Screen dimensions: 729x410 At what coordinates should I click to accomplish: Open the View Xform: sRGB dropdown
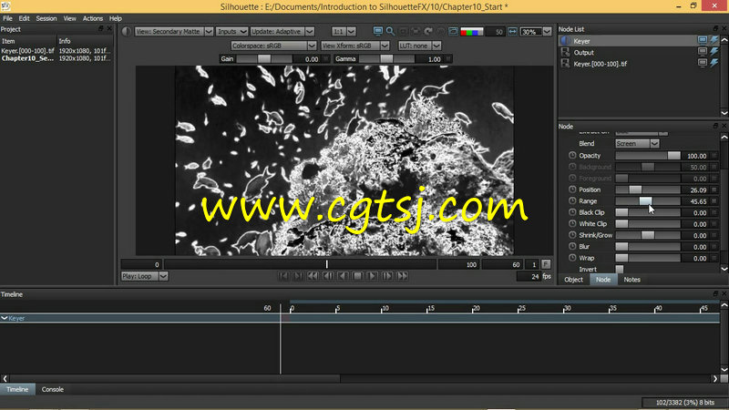click(354, 46)
